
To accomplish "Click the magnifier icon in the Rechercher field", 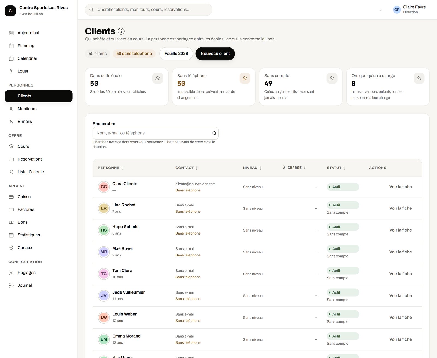I will [x=214, y=133].
